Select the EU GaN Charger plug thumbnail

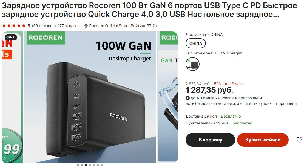coord(192,64)
